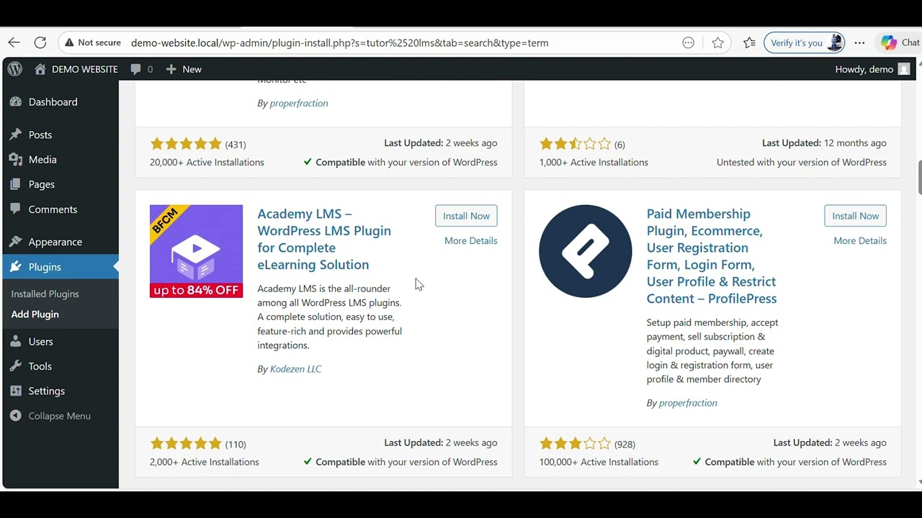Click the WordPress logo in admin bar
The height and width of the screenshot is (518, 922).
15,69
